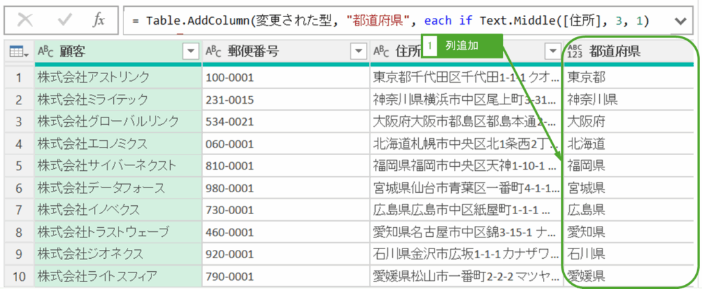
Task: Click the ABC type icon beside 住所
Action: (x=381, y=51)
